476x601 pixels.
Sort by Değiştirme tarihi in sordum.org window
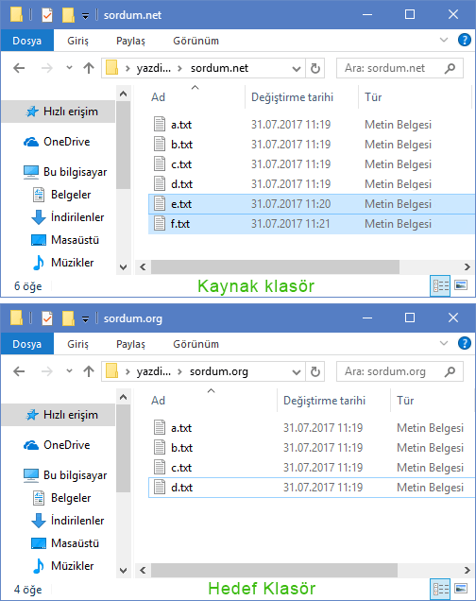pyautogui.click(x=324, y=401)
